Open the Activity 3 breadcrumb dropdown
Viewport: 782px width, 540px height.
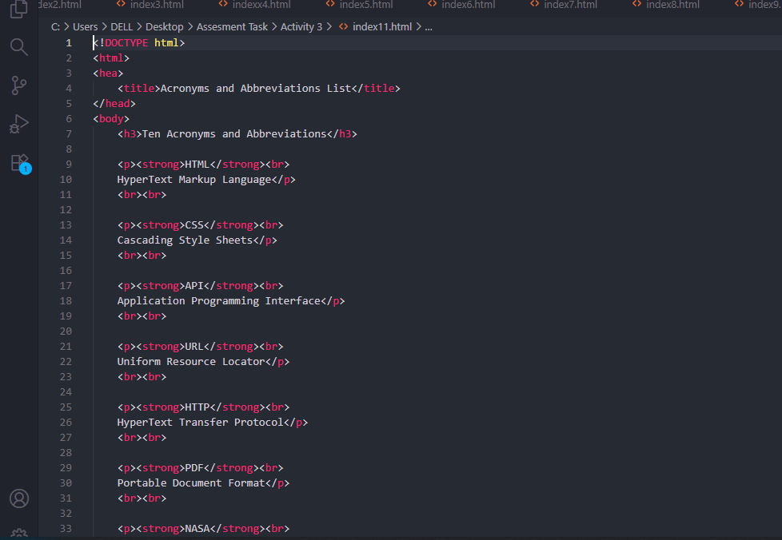click(x=301, y=26)
